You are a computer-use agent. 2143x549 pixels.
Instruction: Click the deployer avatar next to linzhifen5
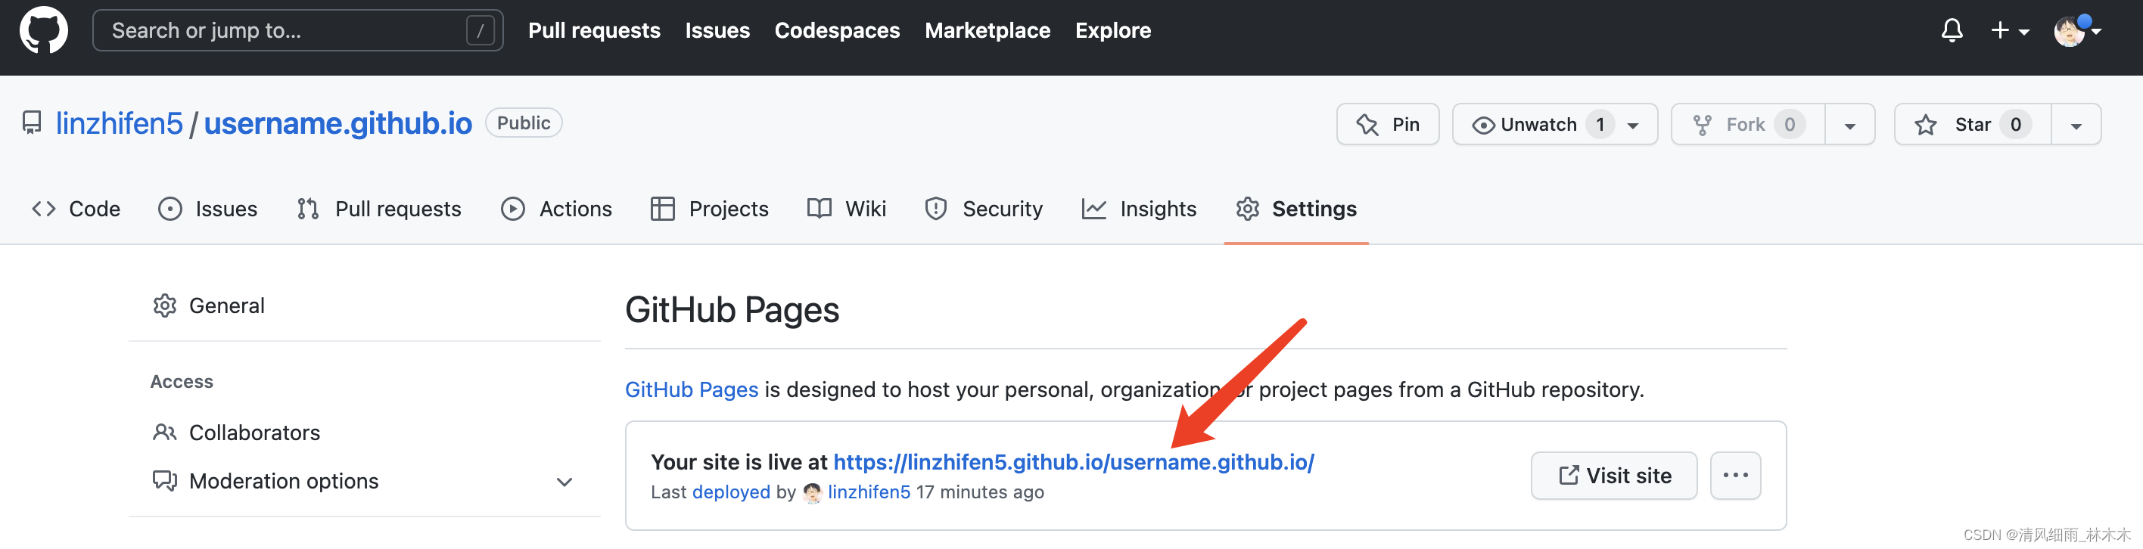coord(813,492)
